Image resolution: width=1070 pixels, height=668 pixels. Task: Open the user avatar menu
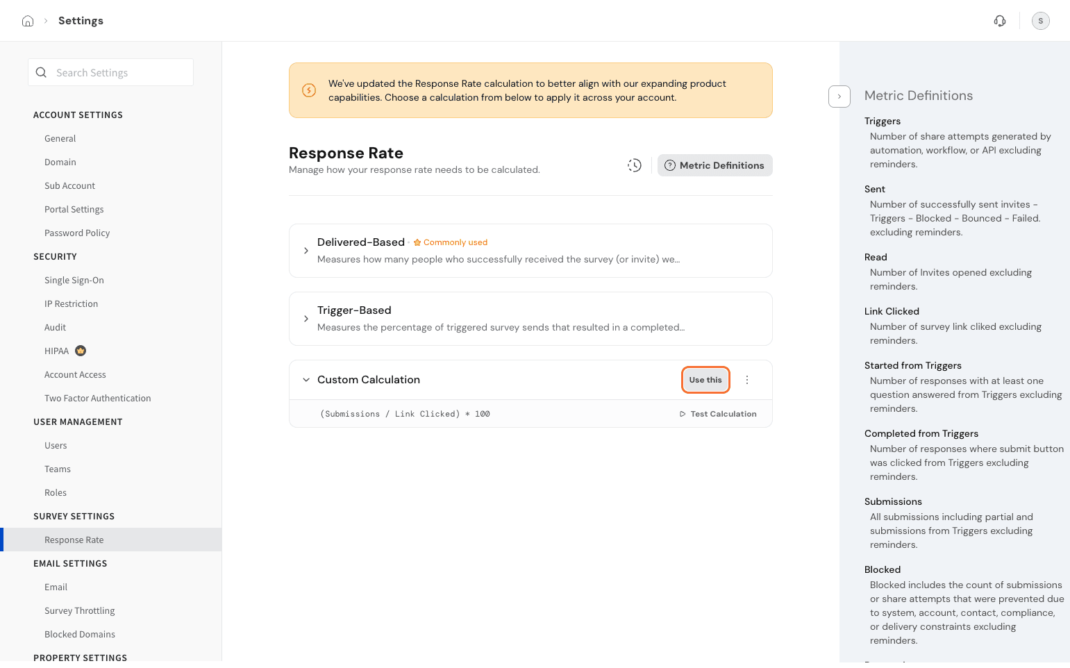coord(1040,21)
